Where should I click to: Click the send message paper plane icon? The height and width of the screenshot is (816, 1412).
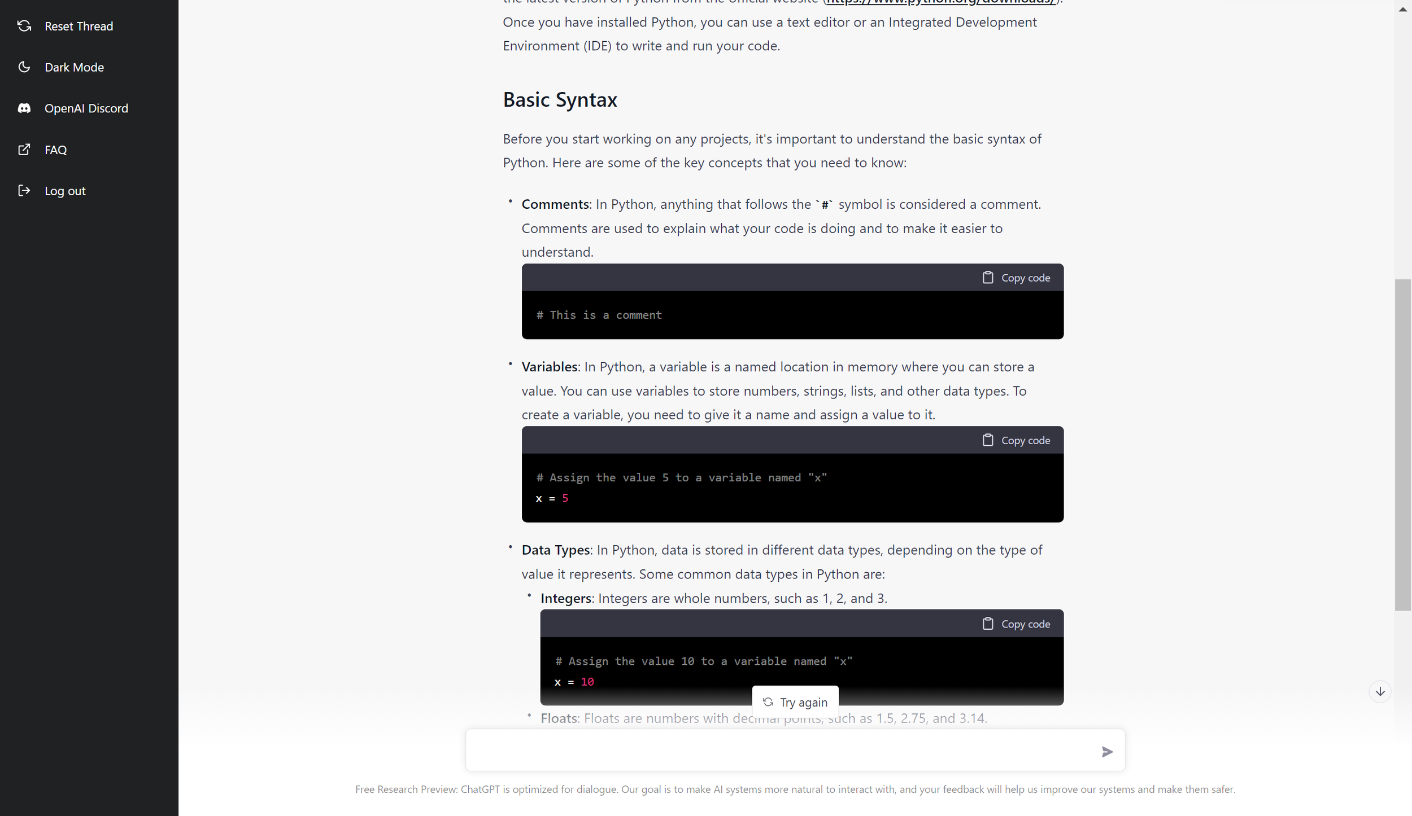pyautogui.click(x=1106, y=751)
